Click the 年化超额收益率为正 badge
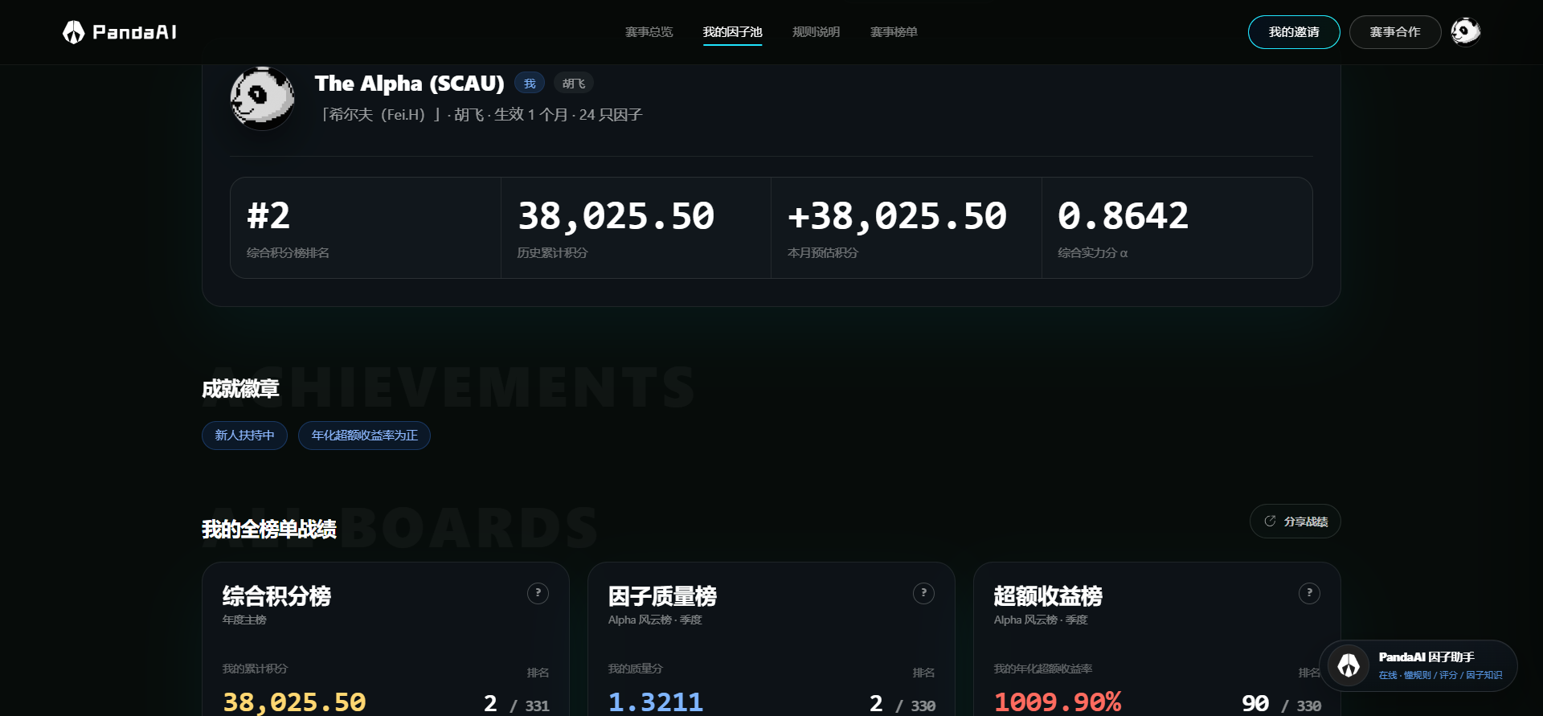 [364, 436]
